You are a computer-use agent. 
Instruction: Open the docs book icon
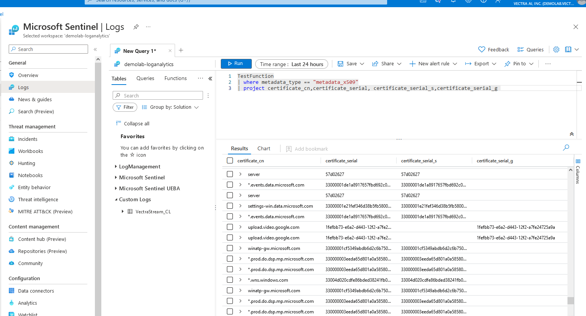568,49
